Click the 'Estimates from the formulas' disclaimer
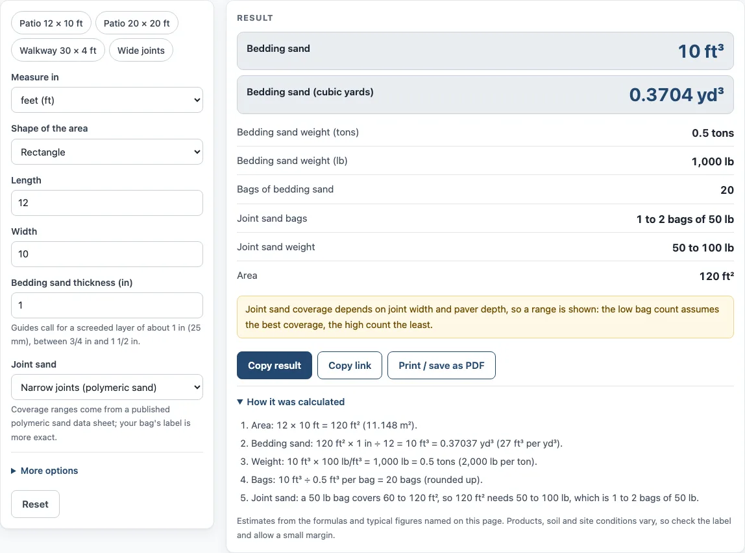Screen dimensions: 745x553 pyautogui.click(x=483, y=528)
